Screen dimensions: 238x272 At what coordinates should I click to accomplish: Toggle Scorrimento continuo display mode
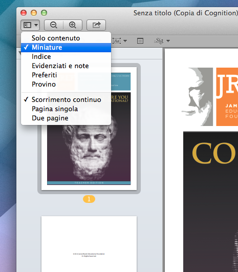pos(66,99)
